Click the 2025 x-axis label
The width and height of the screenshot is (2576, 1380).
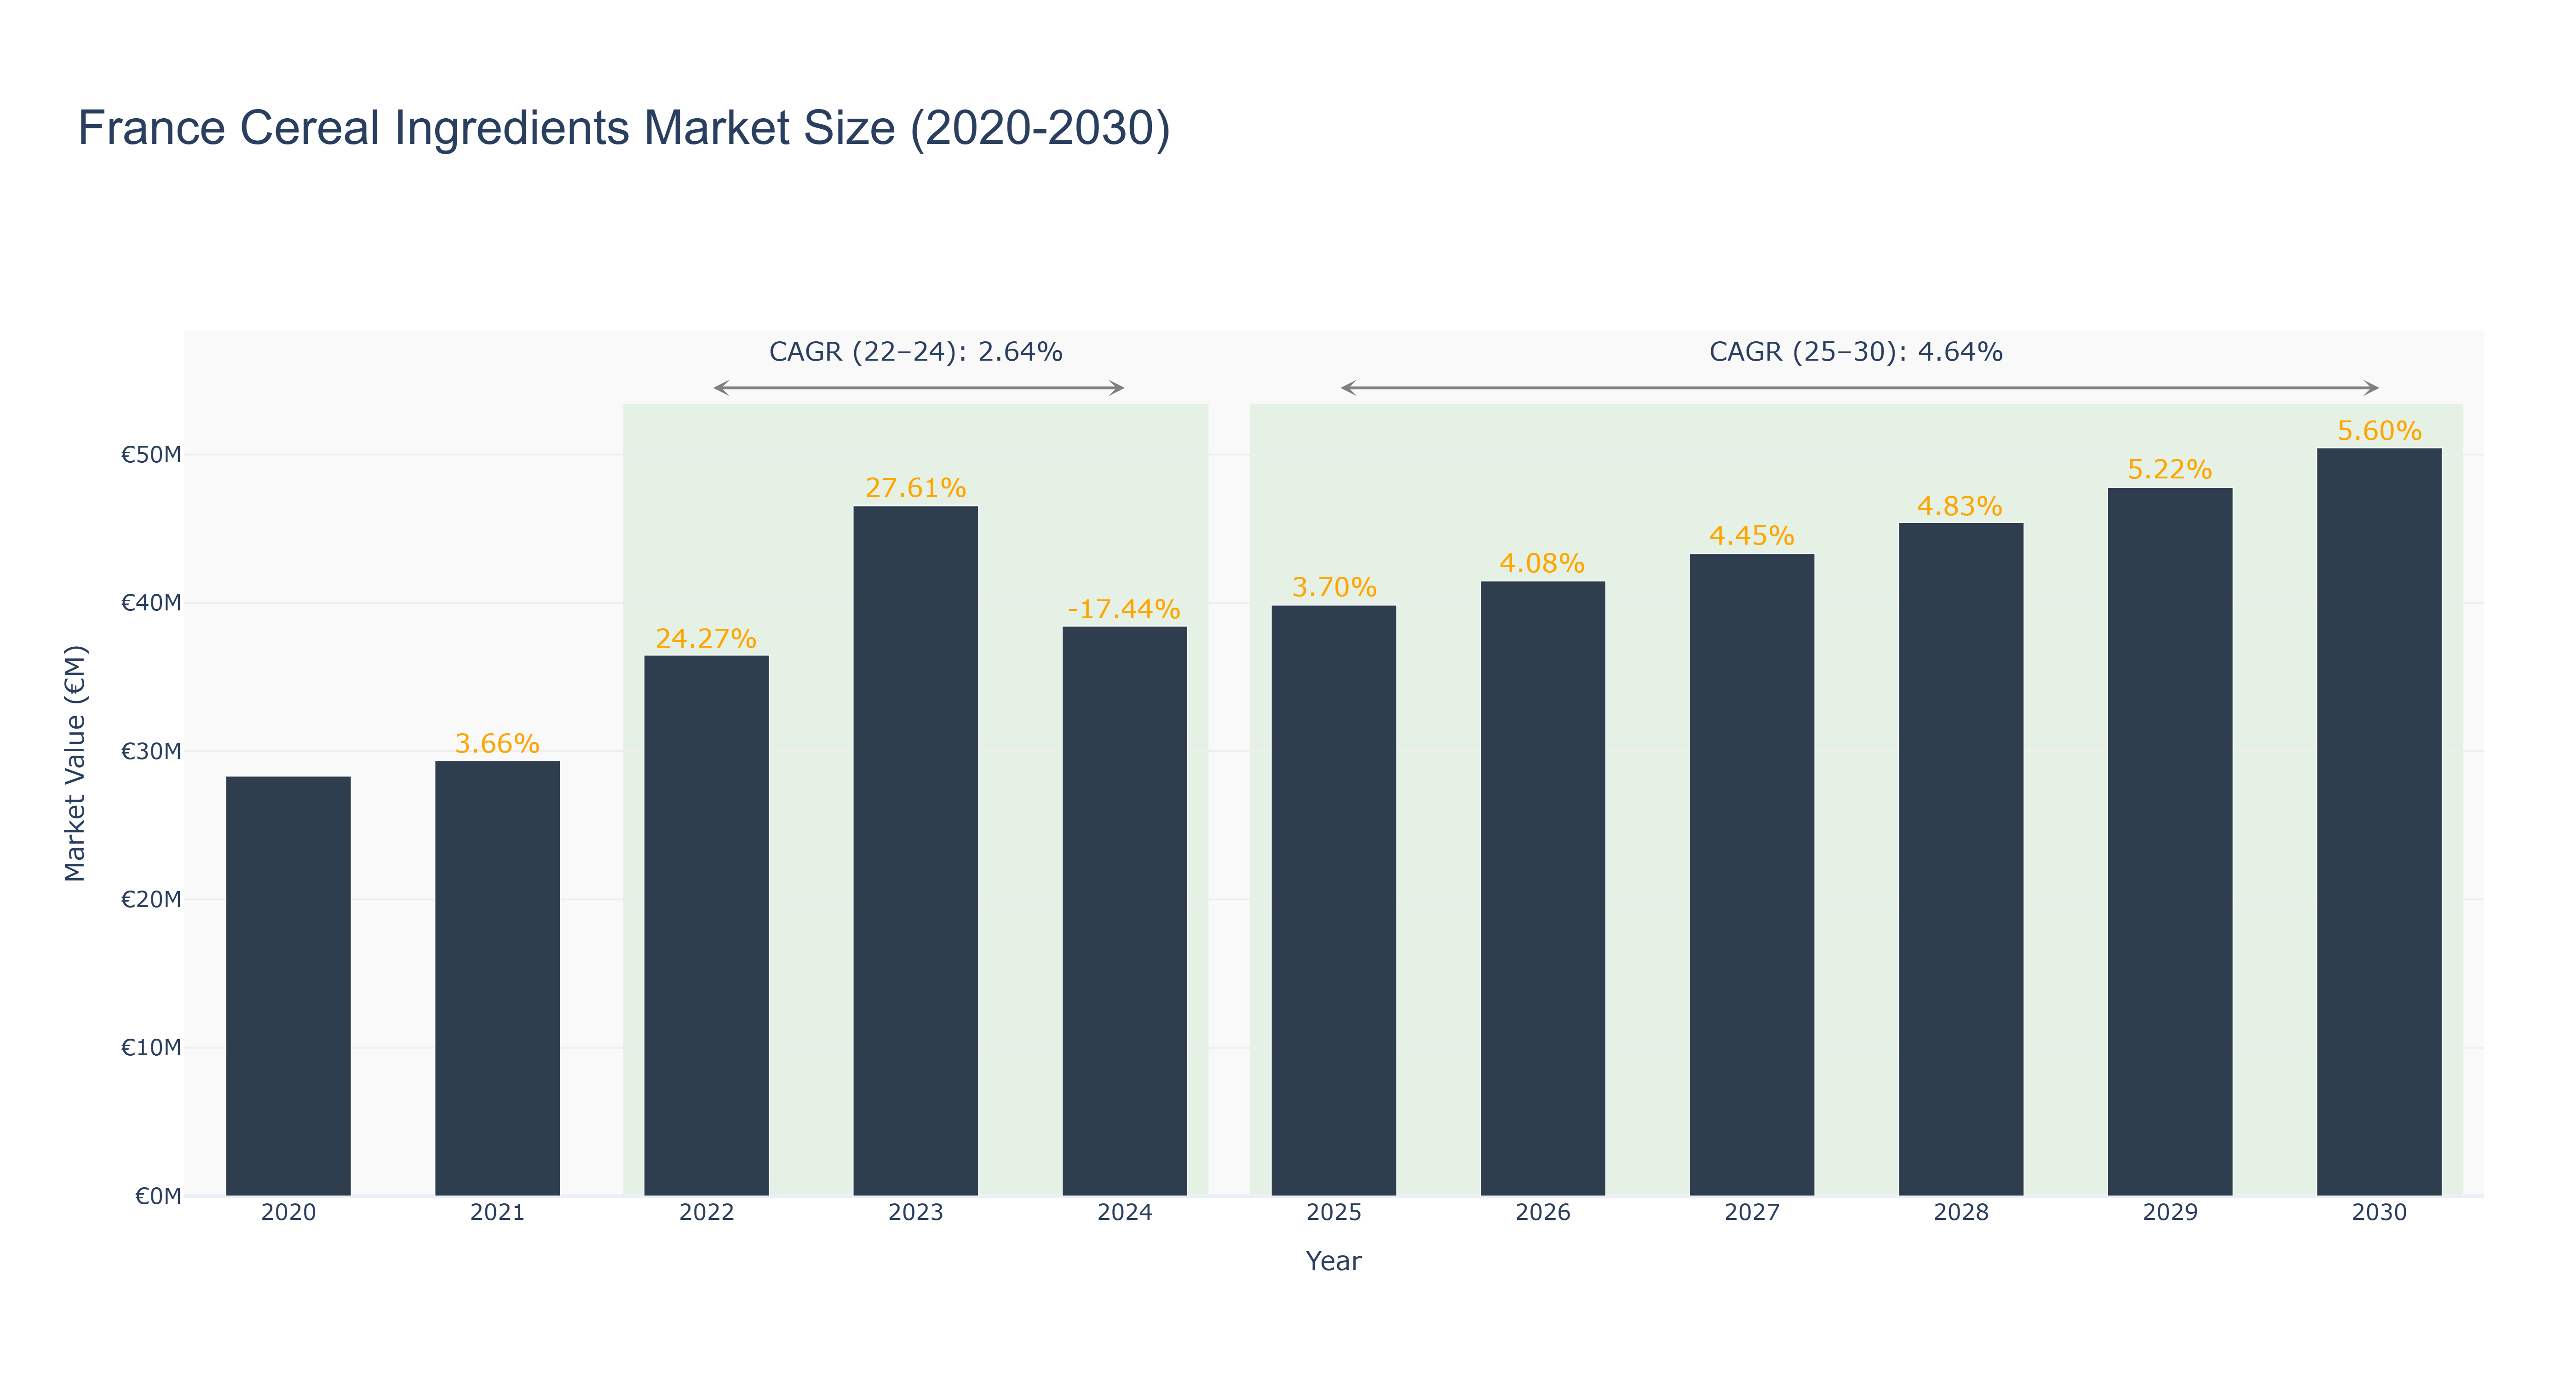[x=1333, y=1213]
